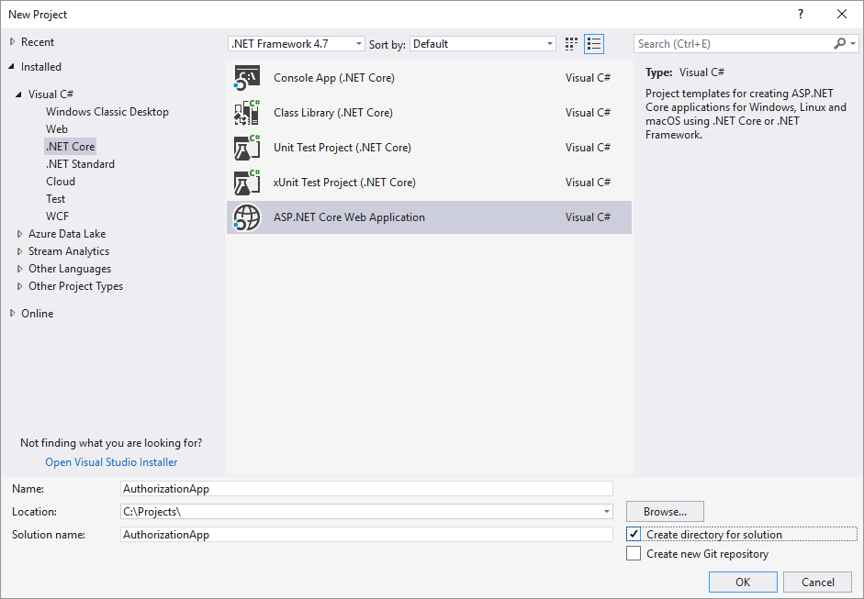Click the Name input field
The image size is (864, 599).
(x=366, y=488)
